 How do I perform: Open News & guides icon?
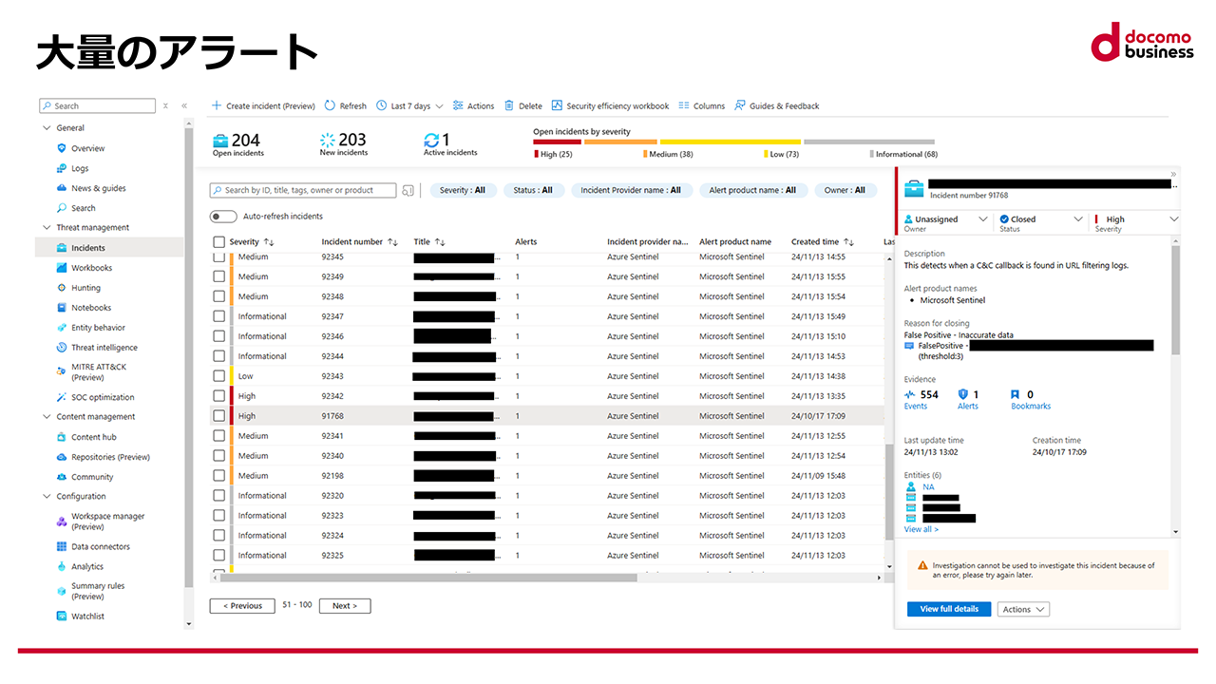pos(62,188)
